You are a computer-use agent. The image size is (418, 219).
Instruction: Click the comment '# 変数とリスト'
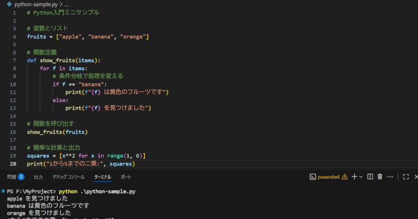click(47, 28)
